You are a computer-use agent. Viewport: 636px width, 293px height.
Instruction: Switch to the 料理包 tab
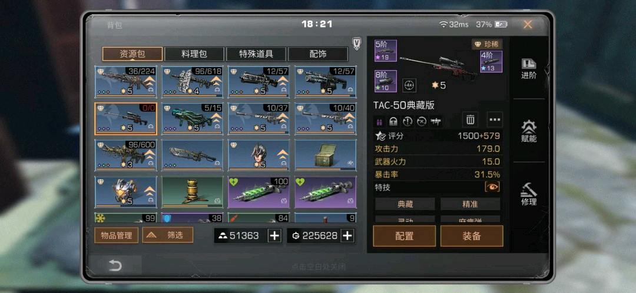(194, 54)
